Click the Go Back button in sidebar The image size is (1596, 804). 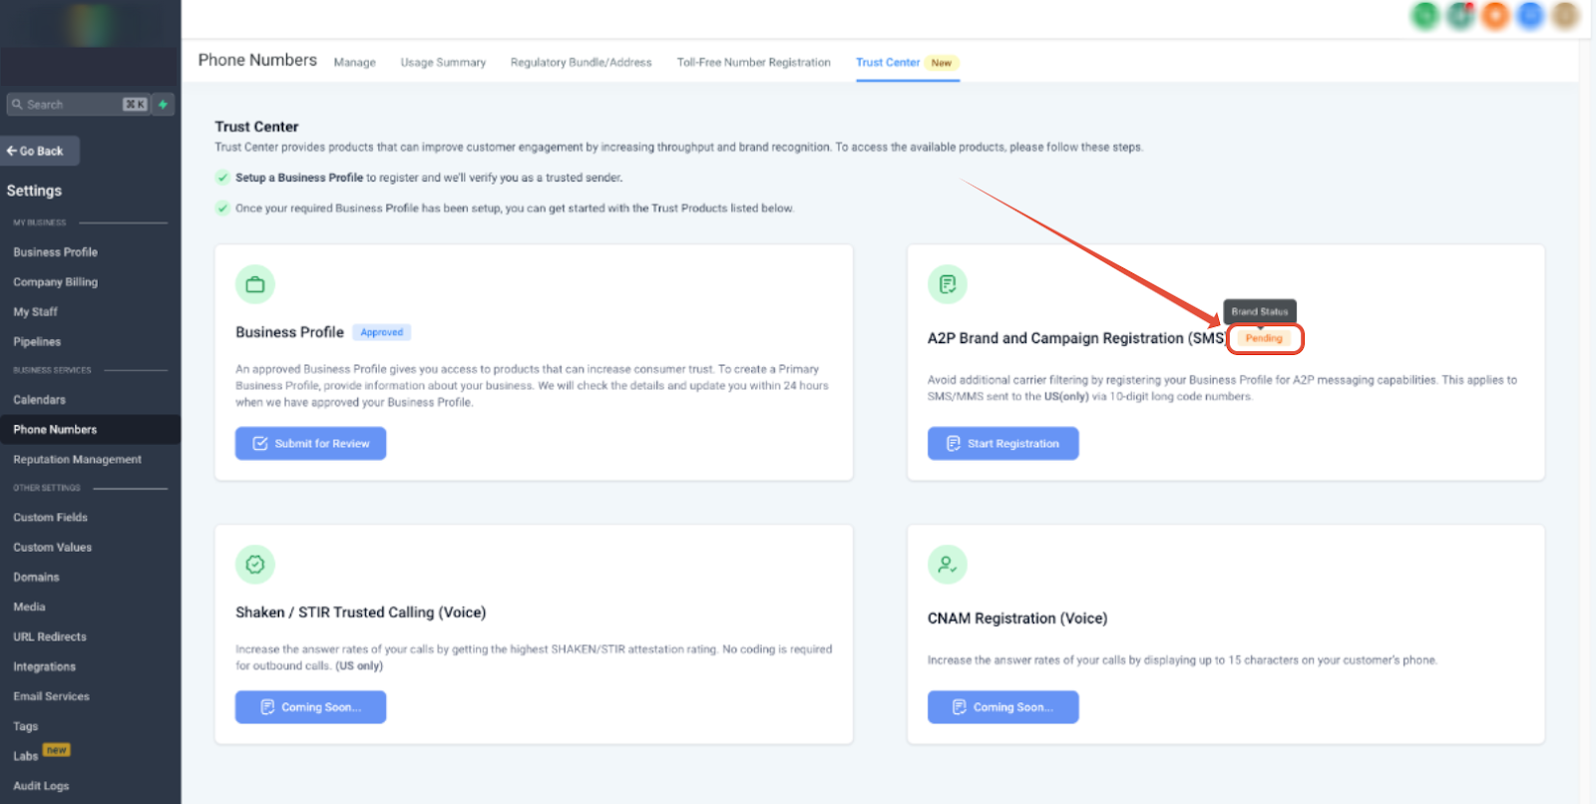pyautogui.click(x=40, y=151)
